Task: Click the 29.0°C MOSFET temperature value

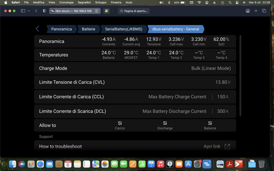Action: (x=131, y=53)
